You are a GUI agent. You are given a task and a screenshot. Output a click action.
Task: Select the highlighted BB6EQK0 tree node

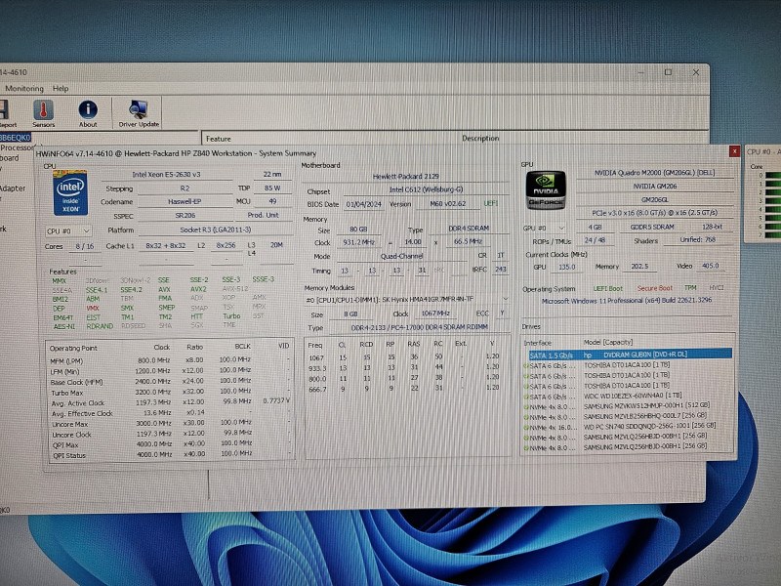[x=15, y=138]
